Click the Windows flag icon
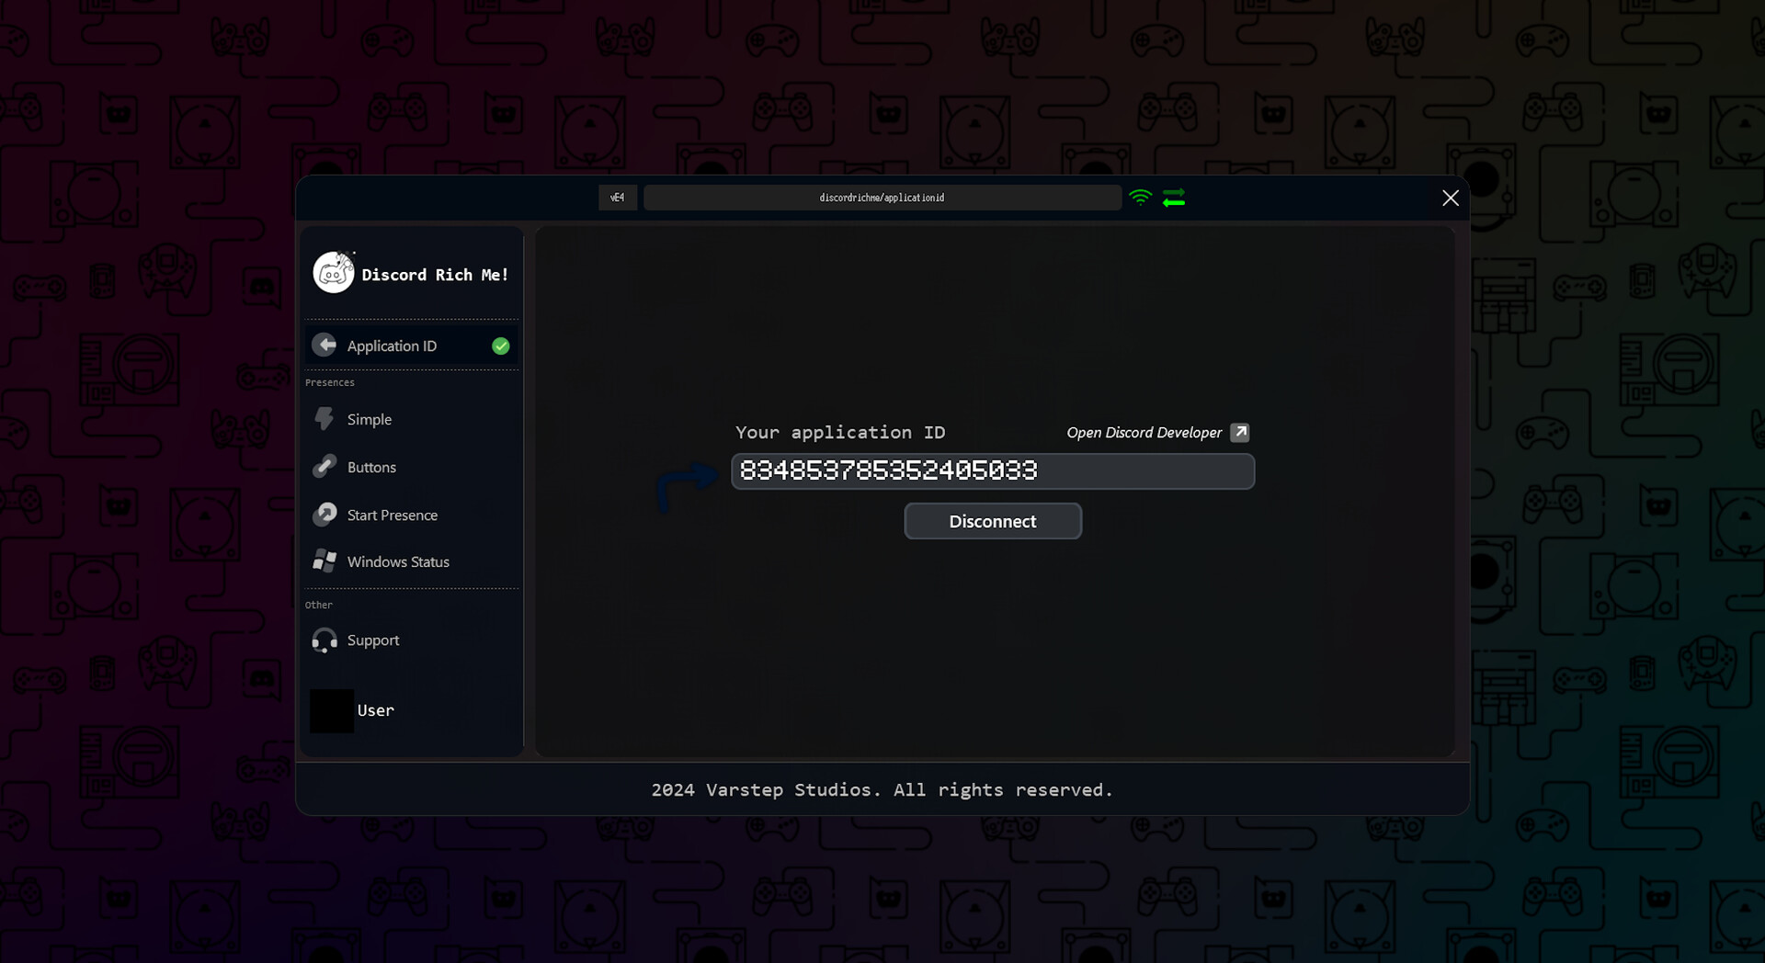 pyautogui.click(x=325, y=561)
